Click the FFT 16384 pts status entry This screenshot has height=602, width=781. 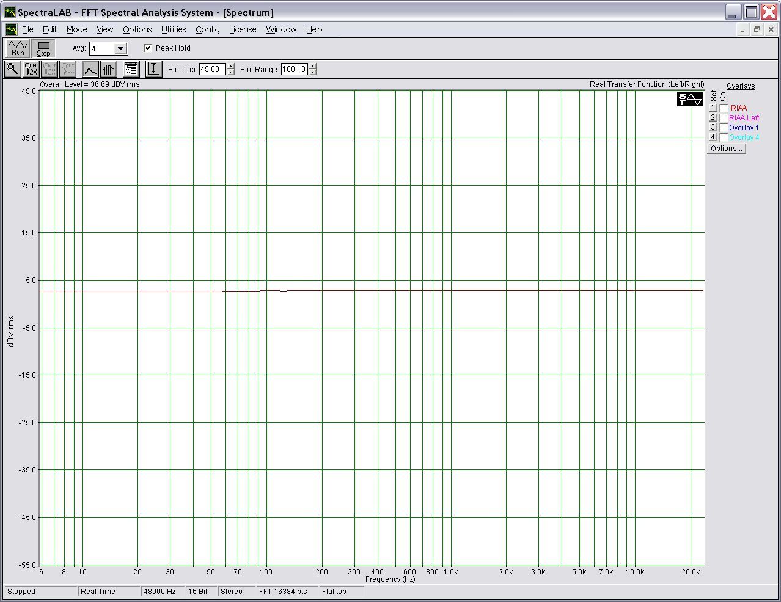[287, 592]
